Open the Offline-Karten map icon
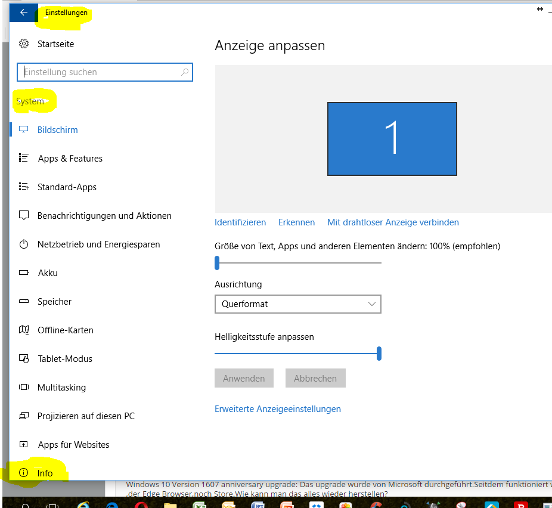Image resolution: width=552 pixels, height=508 pixels. pos(24,330)
